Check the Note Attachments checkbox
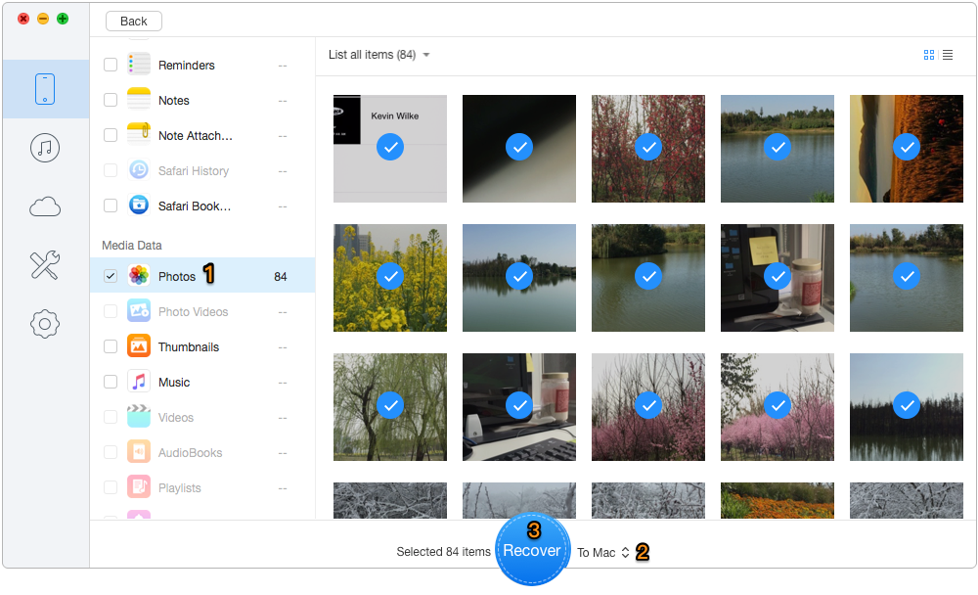The width and height of the screenshot is (978, 595). pos(111,135)
